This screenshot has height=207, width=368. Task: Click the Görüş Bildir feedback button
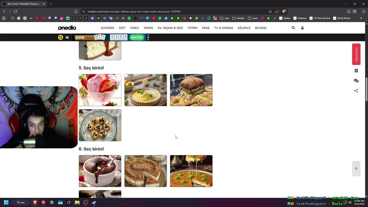(x=356, y=54)
